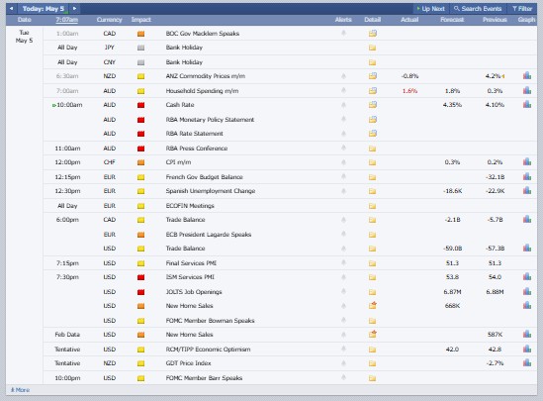The width and height of the screenshot is (543, 401).
Task: Show graph for USD Trade Balance
Action: pyautogui.click(x=527, y=249)
